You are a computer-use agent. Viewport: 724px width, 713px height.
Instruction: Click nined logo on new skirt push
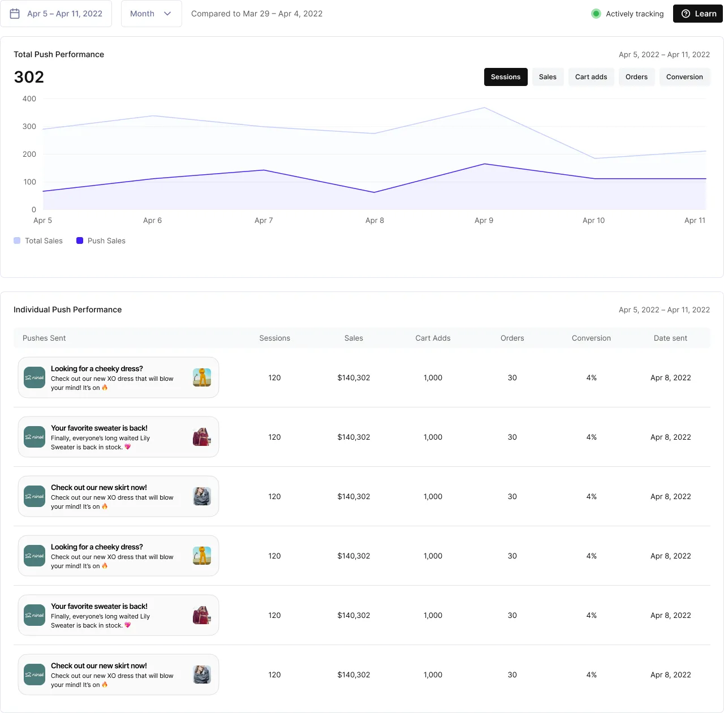[x=34, y=496]
